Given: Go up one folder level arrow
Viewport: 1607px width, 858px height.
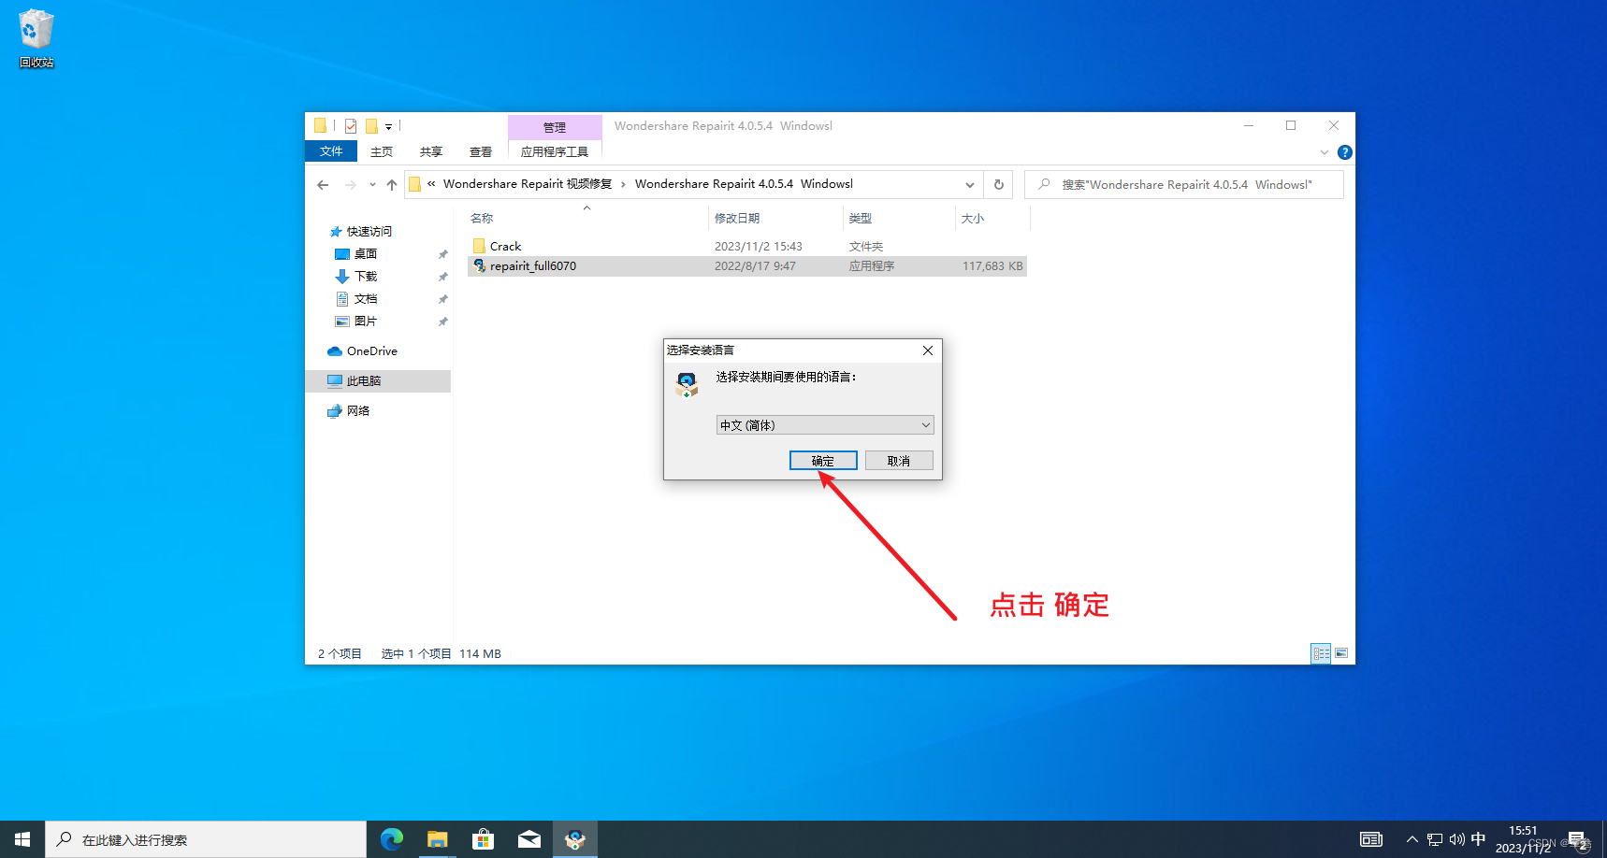Looking at the screenshot, I should [392, 185].
